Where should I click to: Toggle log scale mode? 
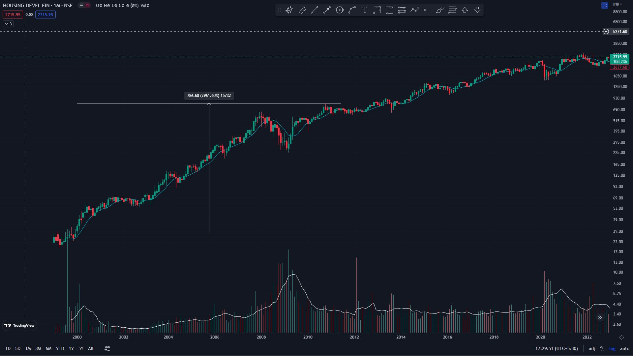(x=613, y=348)
